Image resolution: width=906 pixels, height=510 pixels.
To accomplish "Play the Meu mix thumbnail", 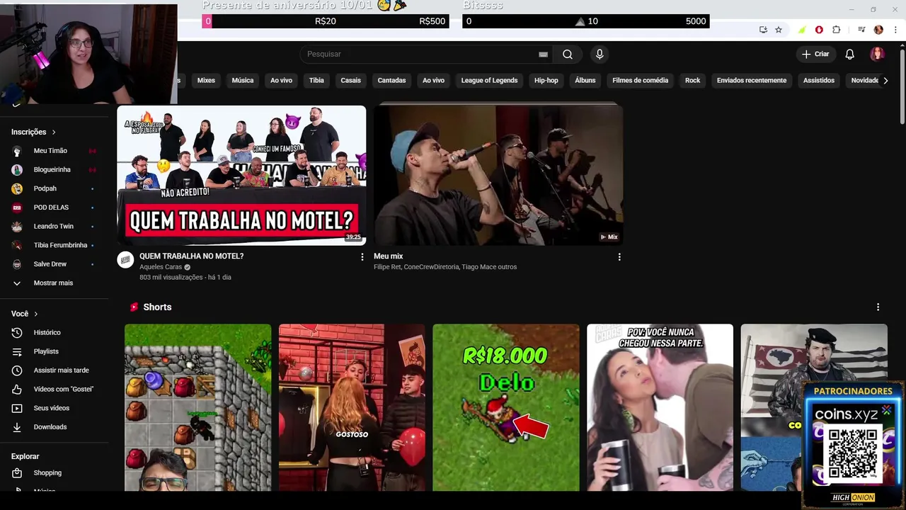I will 498,175.
